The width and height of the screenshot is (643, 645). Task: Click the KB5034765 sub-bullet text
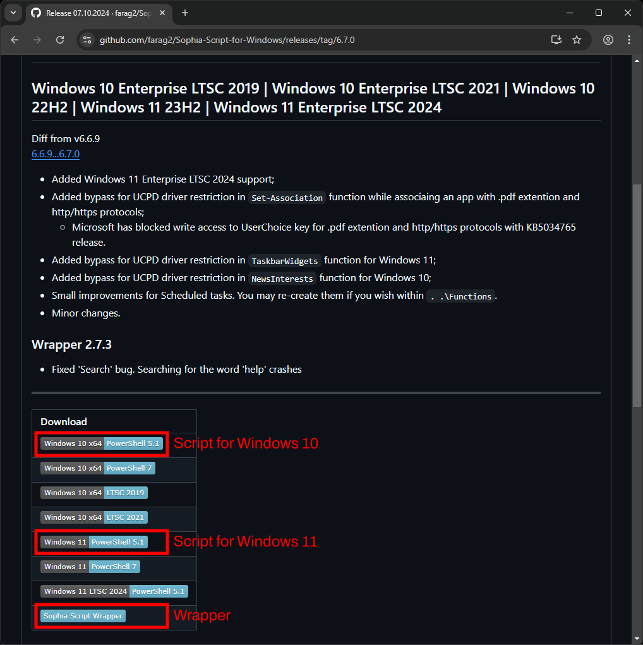[324, 234]
